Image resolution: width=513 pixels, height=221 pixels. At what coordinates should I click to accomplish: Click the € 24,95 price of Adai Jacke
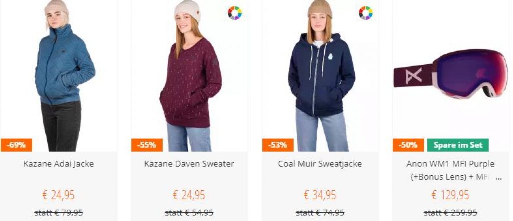59,195
